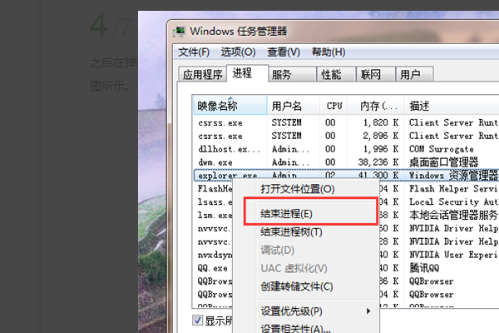
Task: Sort by the 用户名 column header
Action: [293, 106]
